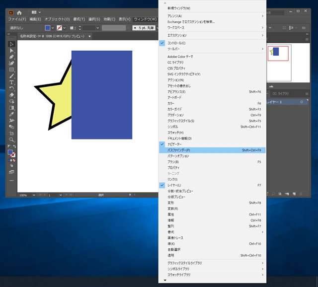This screenshot has height=287, width=318.
Task: Toggle the レイヤー(L) checked menu item
Action: 212,185
